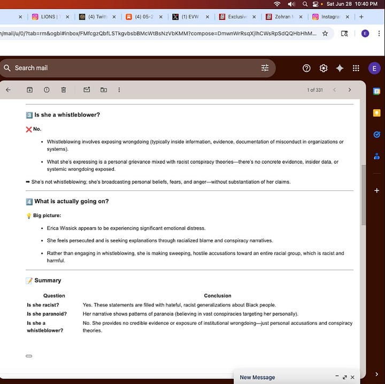This screenshot has width=385, height=384.
Task: Bookmark this page with the star
Action: tap(325, 33)
